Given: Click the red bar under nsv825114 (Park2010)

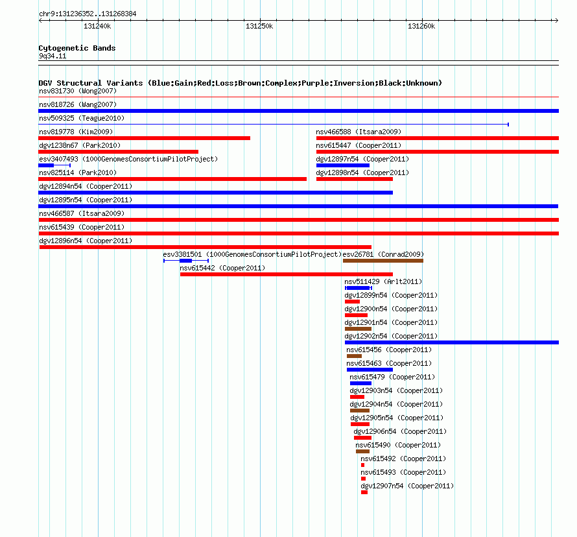Looking at the screenshot, I should (x=172, y=179).
